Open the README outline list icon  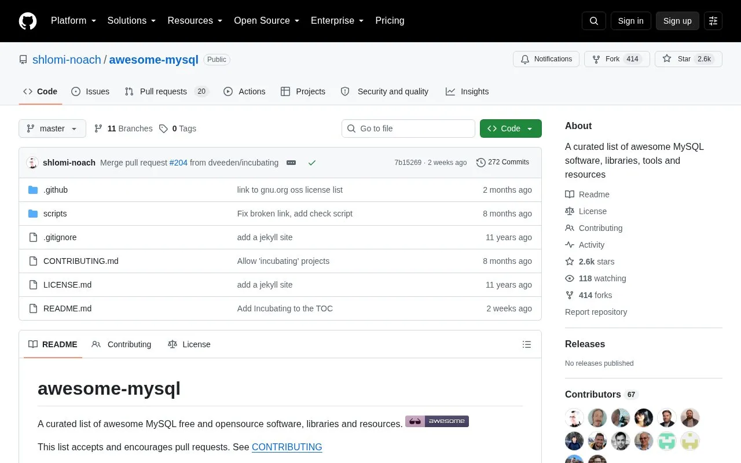tap(527, 344)
